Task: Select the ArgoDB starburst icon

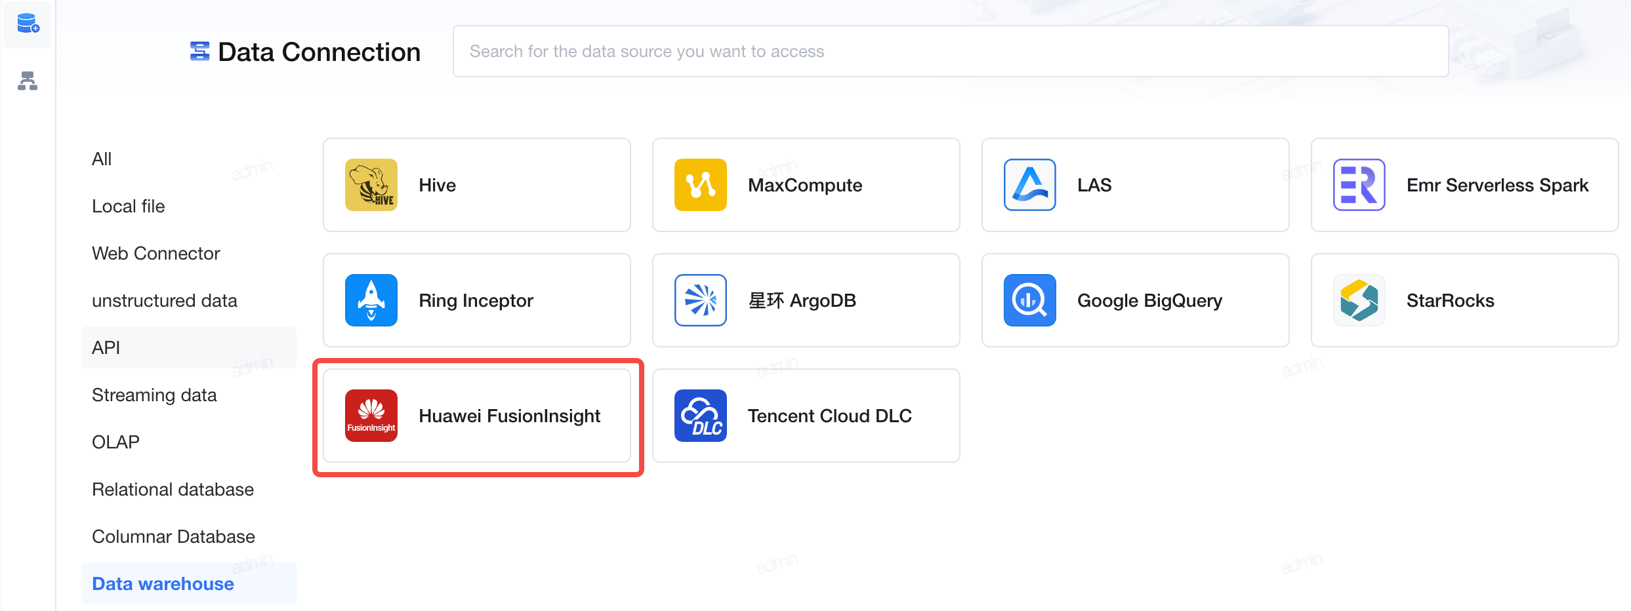Action: [x=701, y=300]
